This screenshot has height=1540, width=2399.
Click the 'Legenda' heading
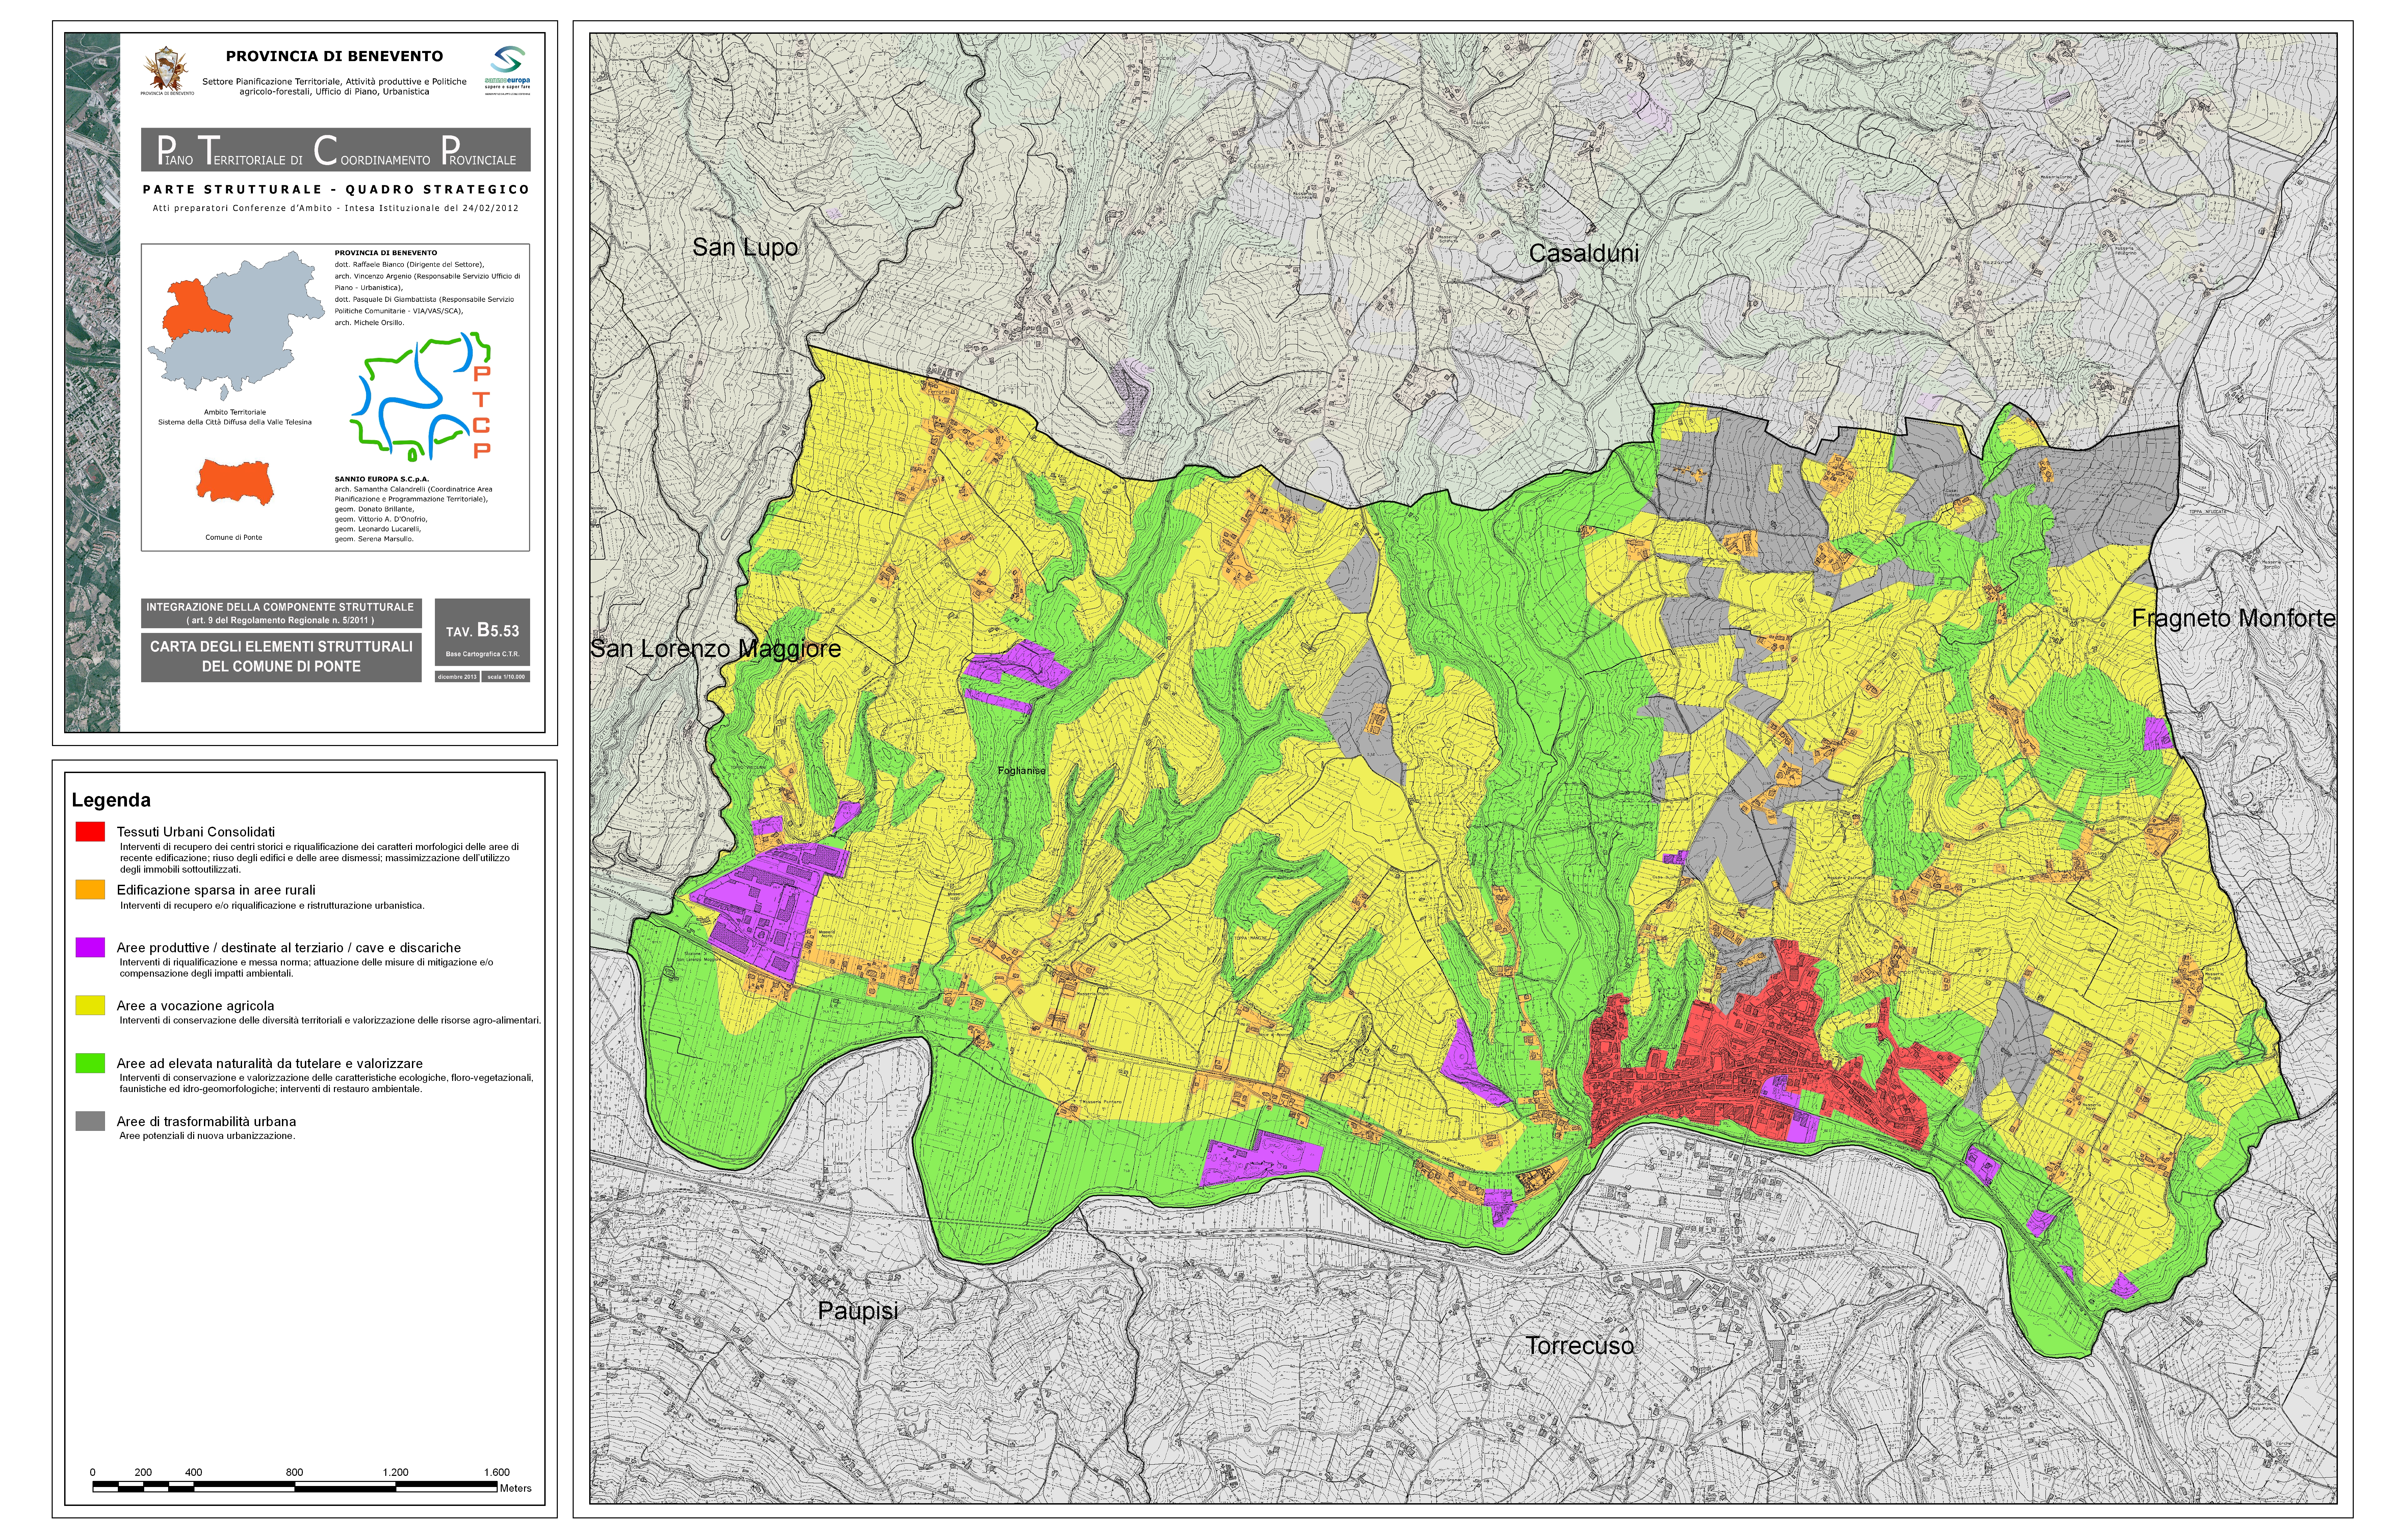(x=111, y=800)
